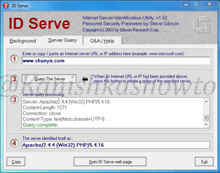Click the black left-pointing arrow icon
Screen dimensions: 220x173
85,79
